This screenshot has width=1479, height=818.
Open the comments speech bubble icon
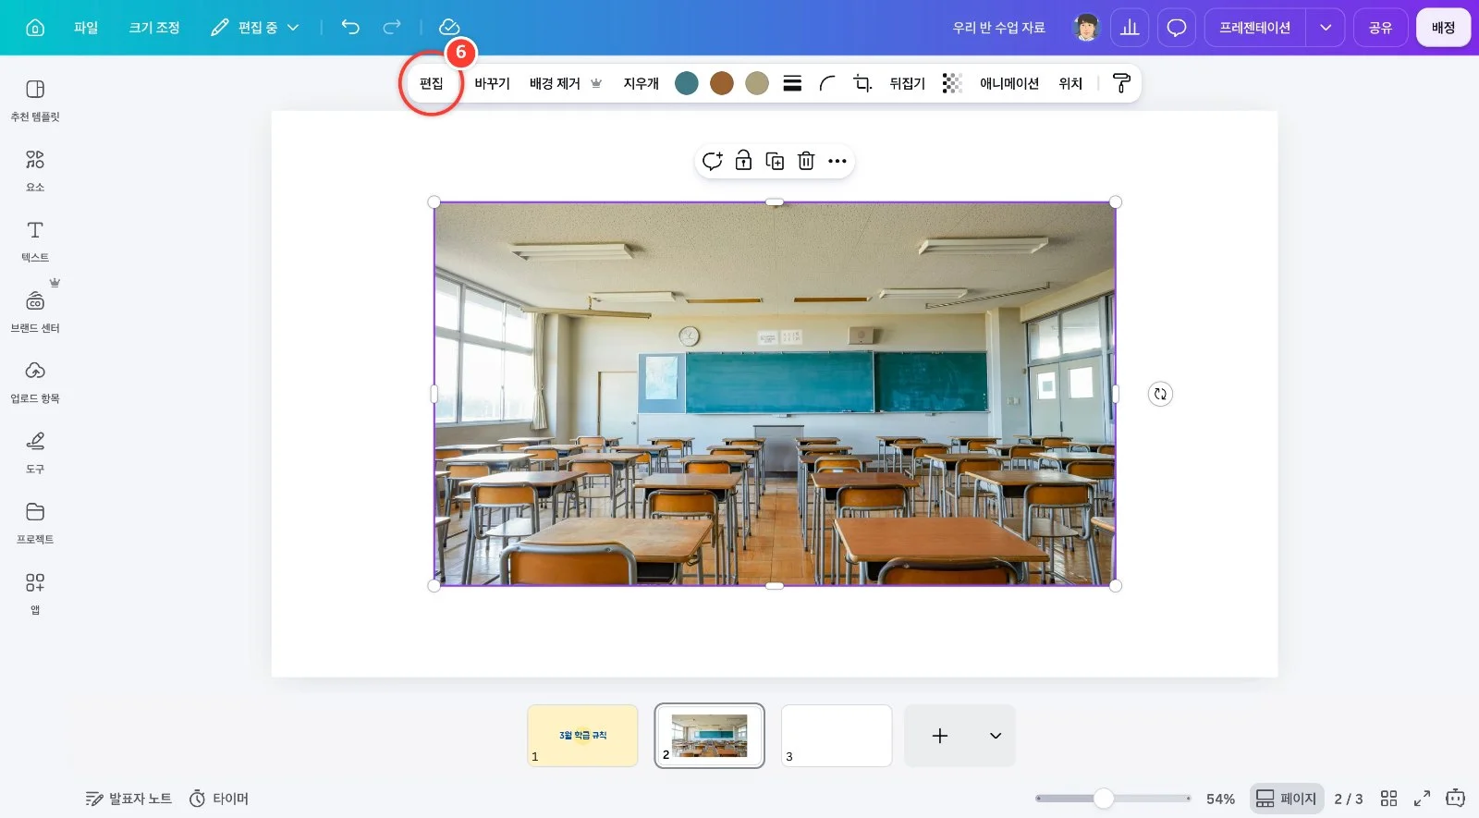point(1176,28)
